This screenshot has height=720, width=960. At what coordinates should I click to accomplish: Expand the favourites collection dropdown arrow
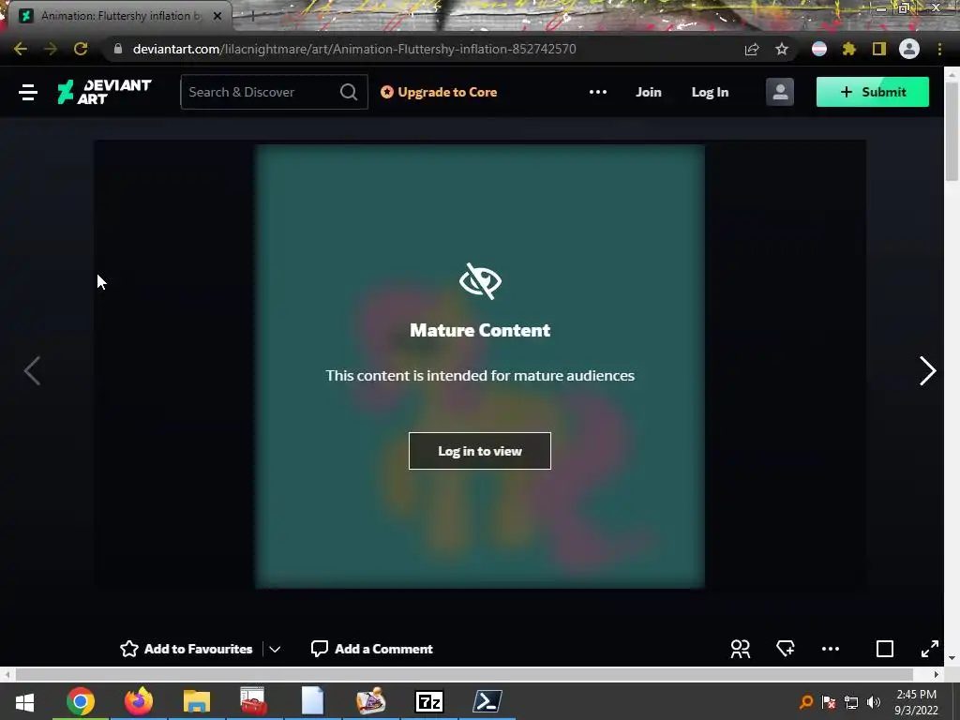click(275, 650)
